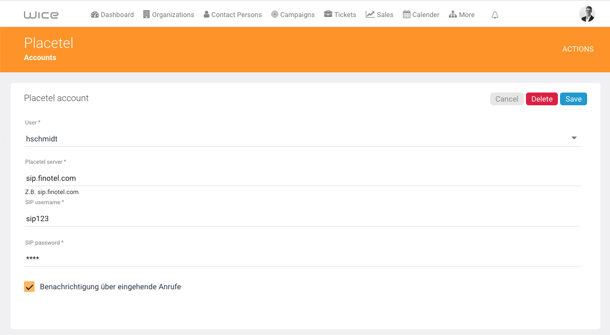610x335 pixels.
Task: Click the Campaigns target icon
Action: point(274,14)
